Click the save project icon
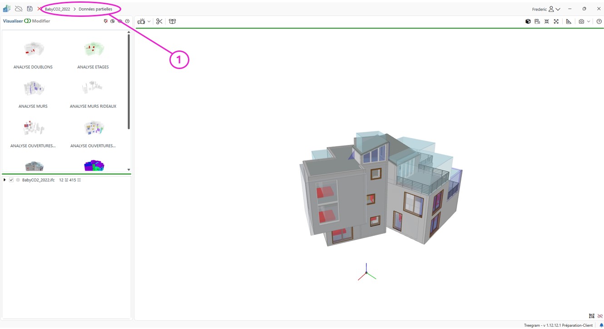 [30, 9]
